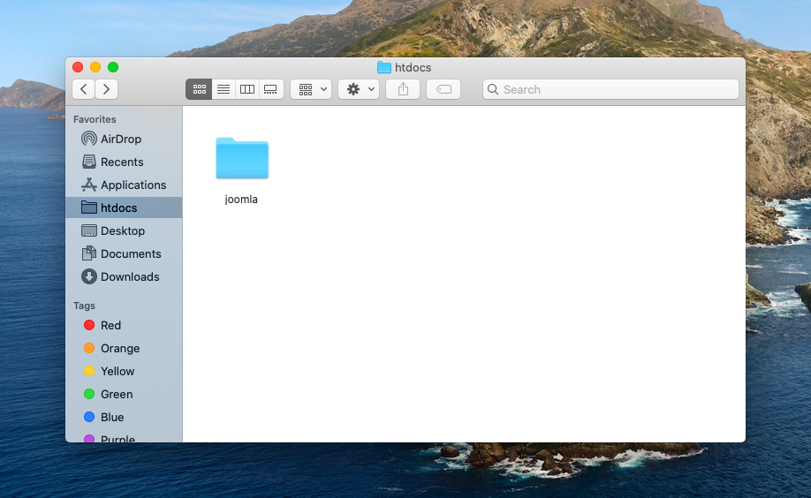Zoom the Finder window with green button
Image resolution: width=811 pixels, height=498 pixels.
point(113,67)
